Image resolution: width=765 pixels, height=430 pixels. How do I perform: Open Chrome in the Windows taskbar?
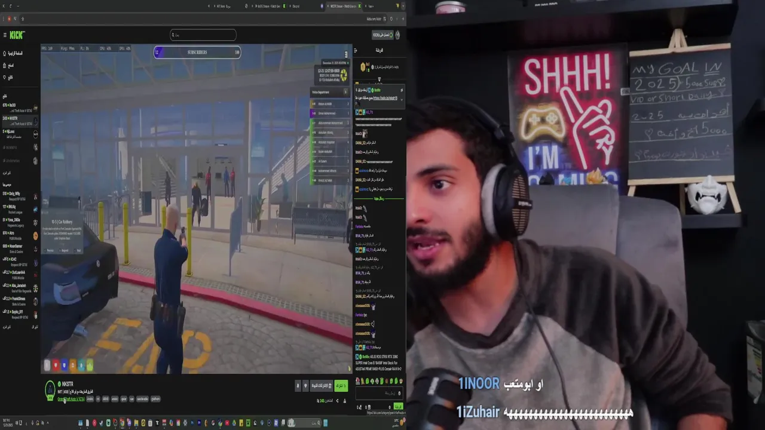(x=123, y=423)
